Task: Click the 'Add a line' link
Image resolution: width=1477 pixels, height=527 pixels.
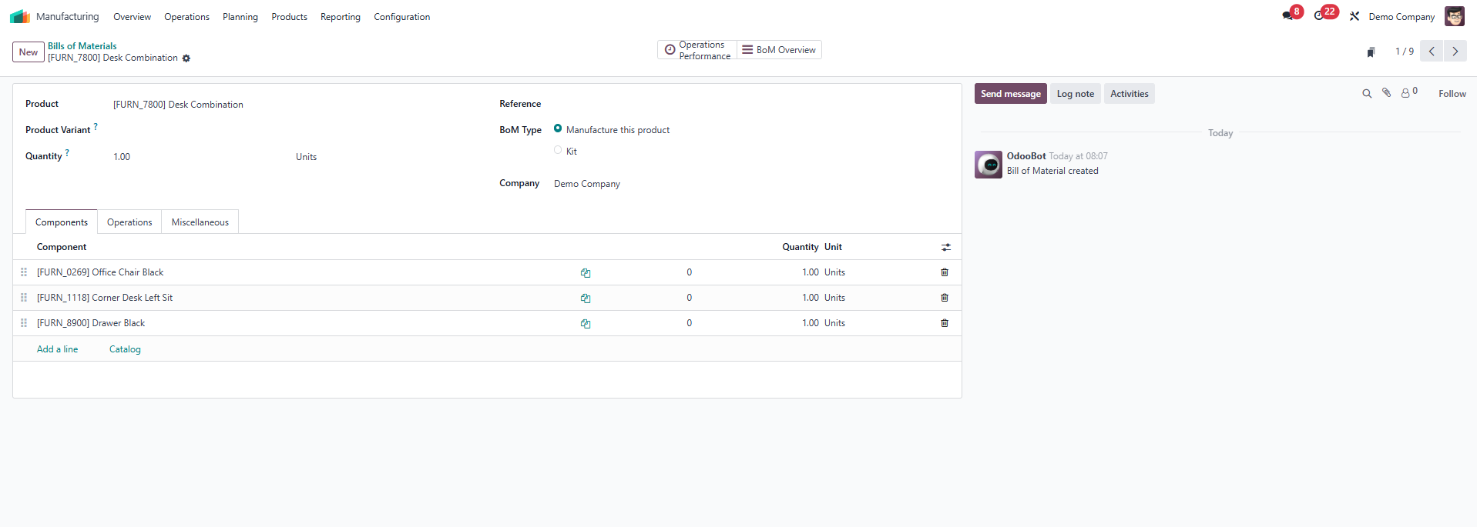Action: [x=57, y=349]
